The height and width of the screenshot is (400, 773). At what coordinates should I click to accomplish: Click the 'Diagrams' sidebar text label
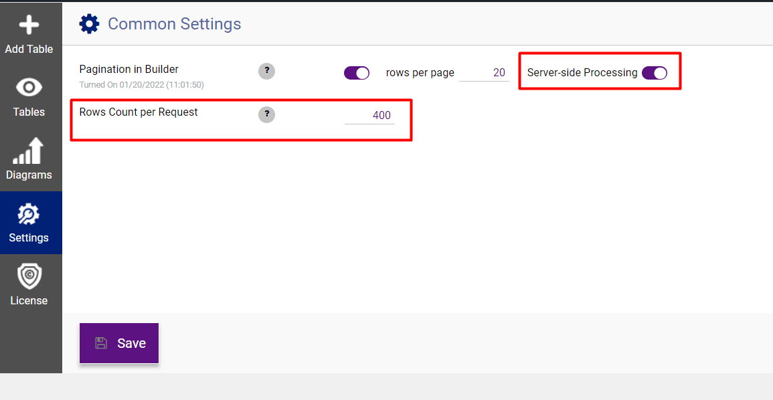pos(29,175)
